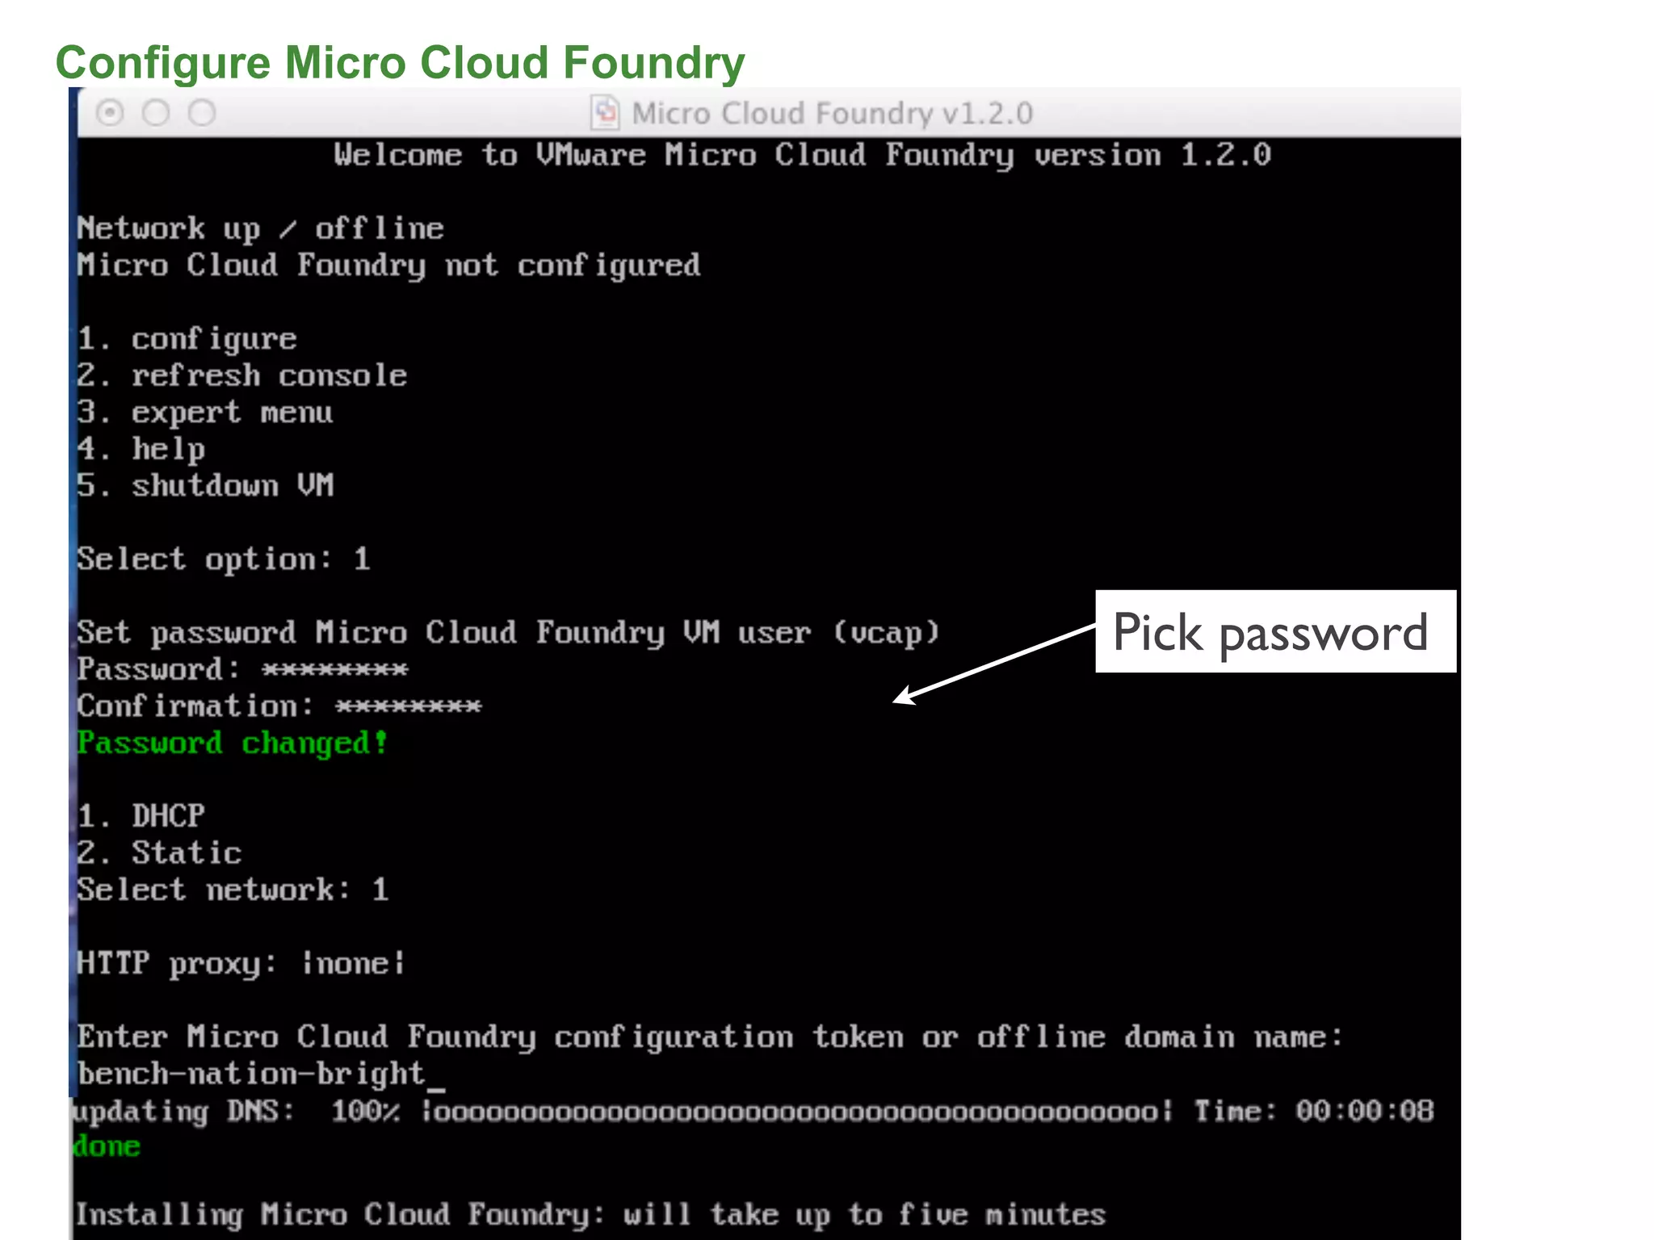
Task: Click the 'Select network: 1' prompt
Action: click(233, 890)
